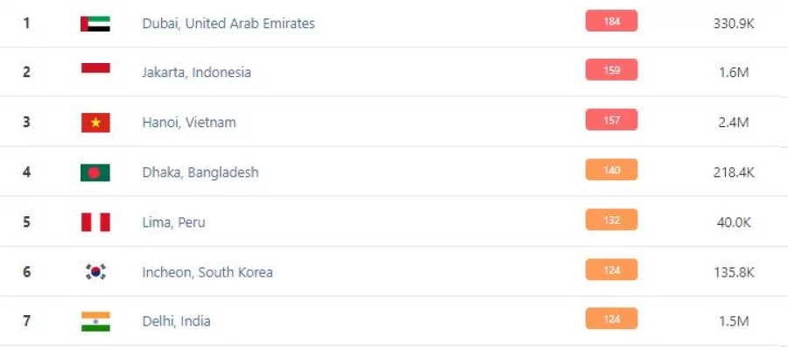Open the Jakarta, Indonesia city link
The width and height of the screenshot is (788, 351).
pyautogui.click(x=196, y=73)
